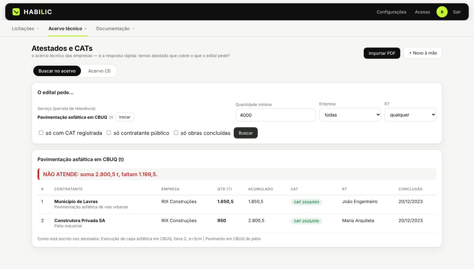Viewport: 474px width, 269px height.
Task: Click the CONCLUSÃO column header
Action: click(410, 189)
